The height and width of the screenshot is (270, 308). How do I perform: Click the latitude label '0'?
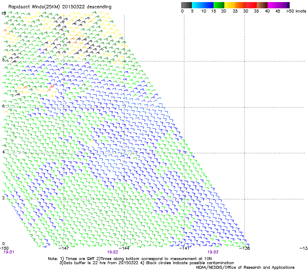click(x=3, y=244)
